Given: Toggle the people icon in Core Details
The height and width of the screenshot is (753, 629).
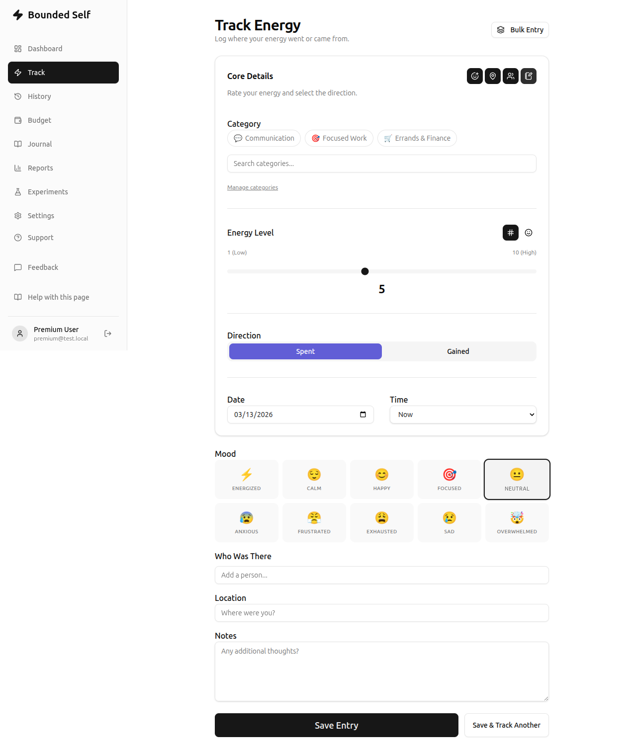Looking at the screenshot, I should (511, 76).
